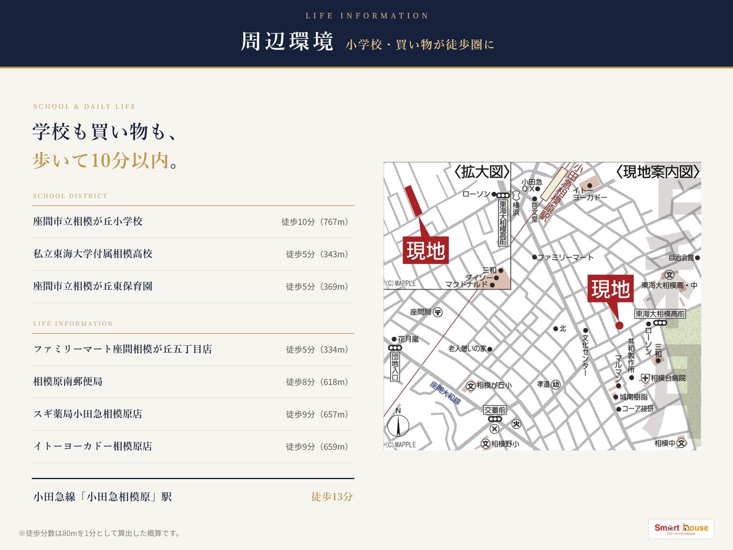Click the 〈拡大図〉 map label

tap(481, 172)
